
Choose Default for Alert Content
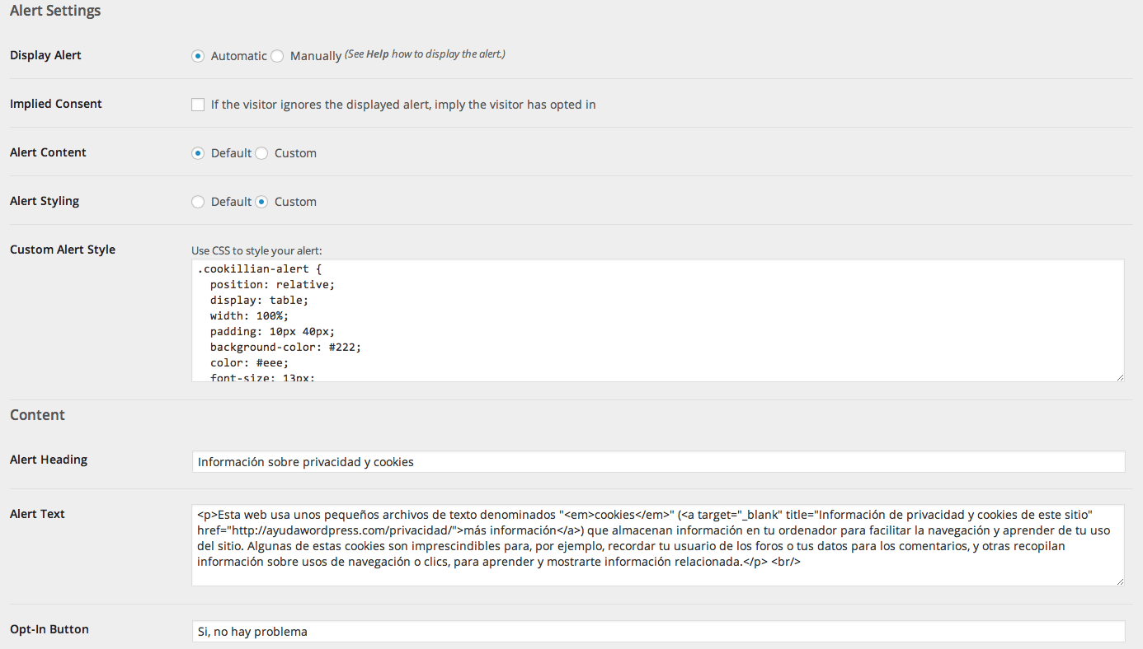click(x=198, y=153)
